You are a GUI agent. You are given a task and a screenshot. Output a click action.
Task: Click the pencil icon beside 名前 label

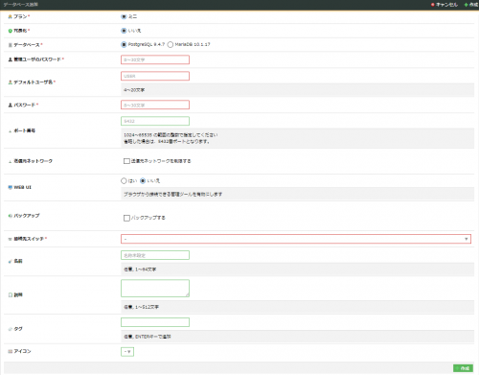tap(10, 261)
